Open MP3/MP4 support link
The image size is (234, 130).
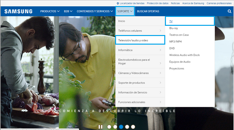[x=175, y=41]
